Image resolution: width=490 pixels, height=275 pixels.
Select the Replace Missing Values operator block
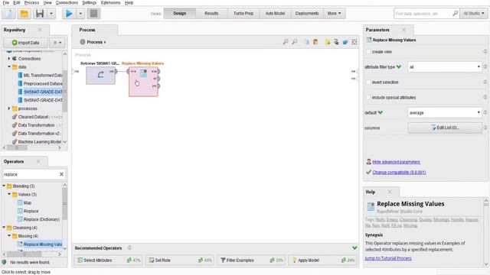pyautogui.click(x=143, y=82)
